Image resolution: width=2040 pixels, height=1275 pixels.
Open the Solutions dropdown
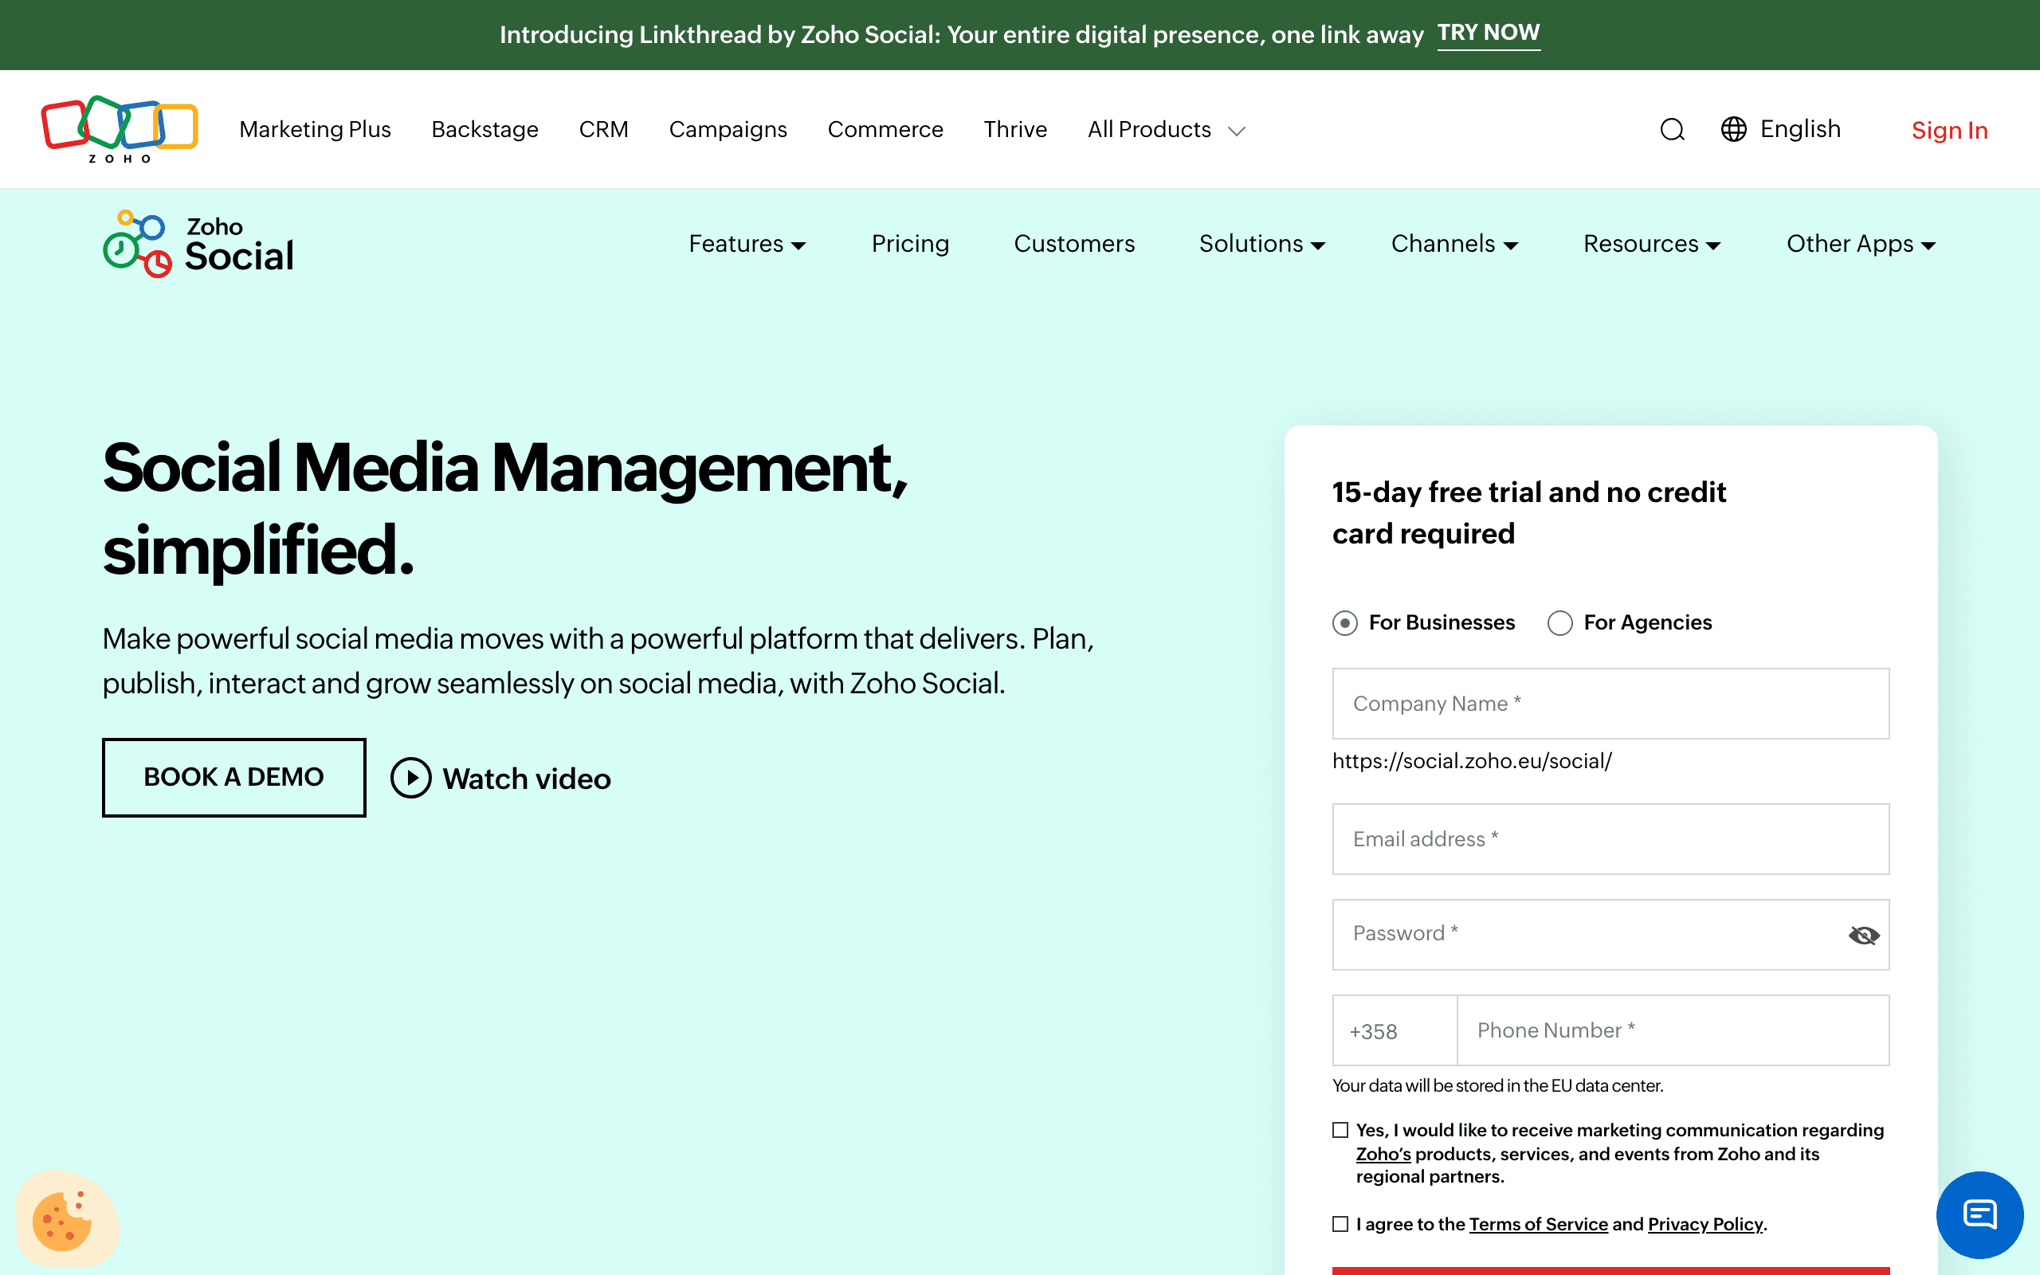tap(1262, 244)
